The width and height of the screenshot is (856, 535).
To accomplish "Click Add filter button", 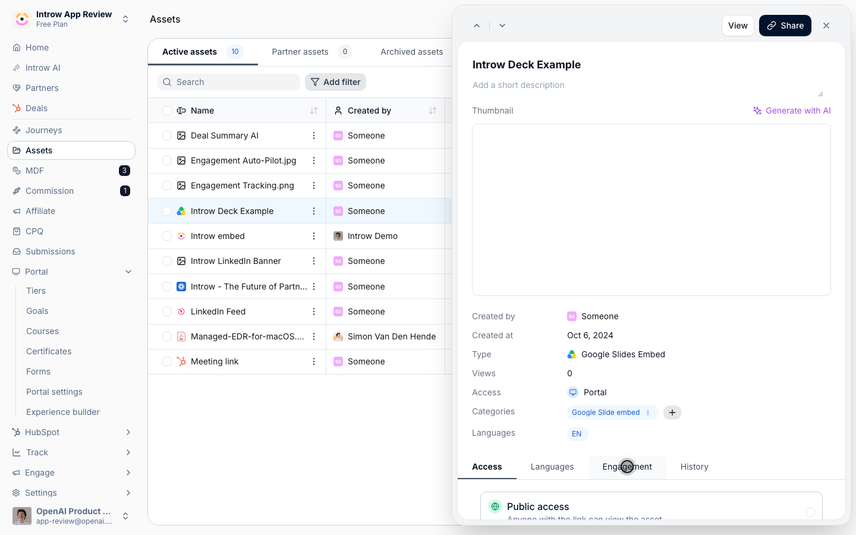I will point(335,82).
